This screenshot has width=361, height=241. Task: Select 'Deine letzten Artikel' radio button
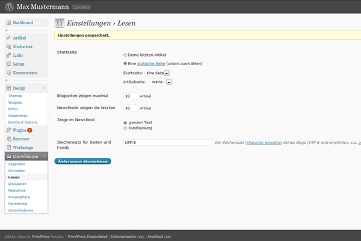coord(125,54)
